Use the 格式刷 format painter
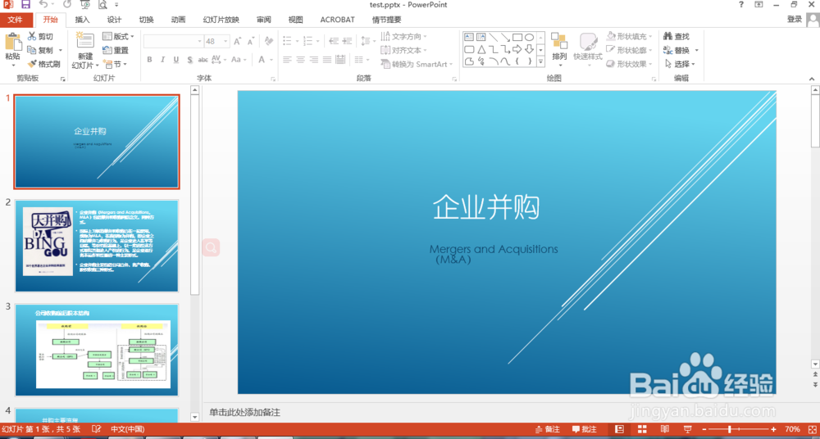Image resolution: width=820 pixels, height=439 pixels. coord(44,64)
